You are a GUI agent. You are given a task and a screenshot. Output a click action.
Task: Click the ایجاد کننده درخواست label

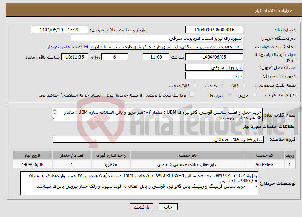pos(275,47)
